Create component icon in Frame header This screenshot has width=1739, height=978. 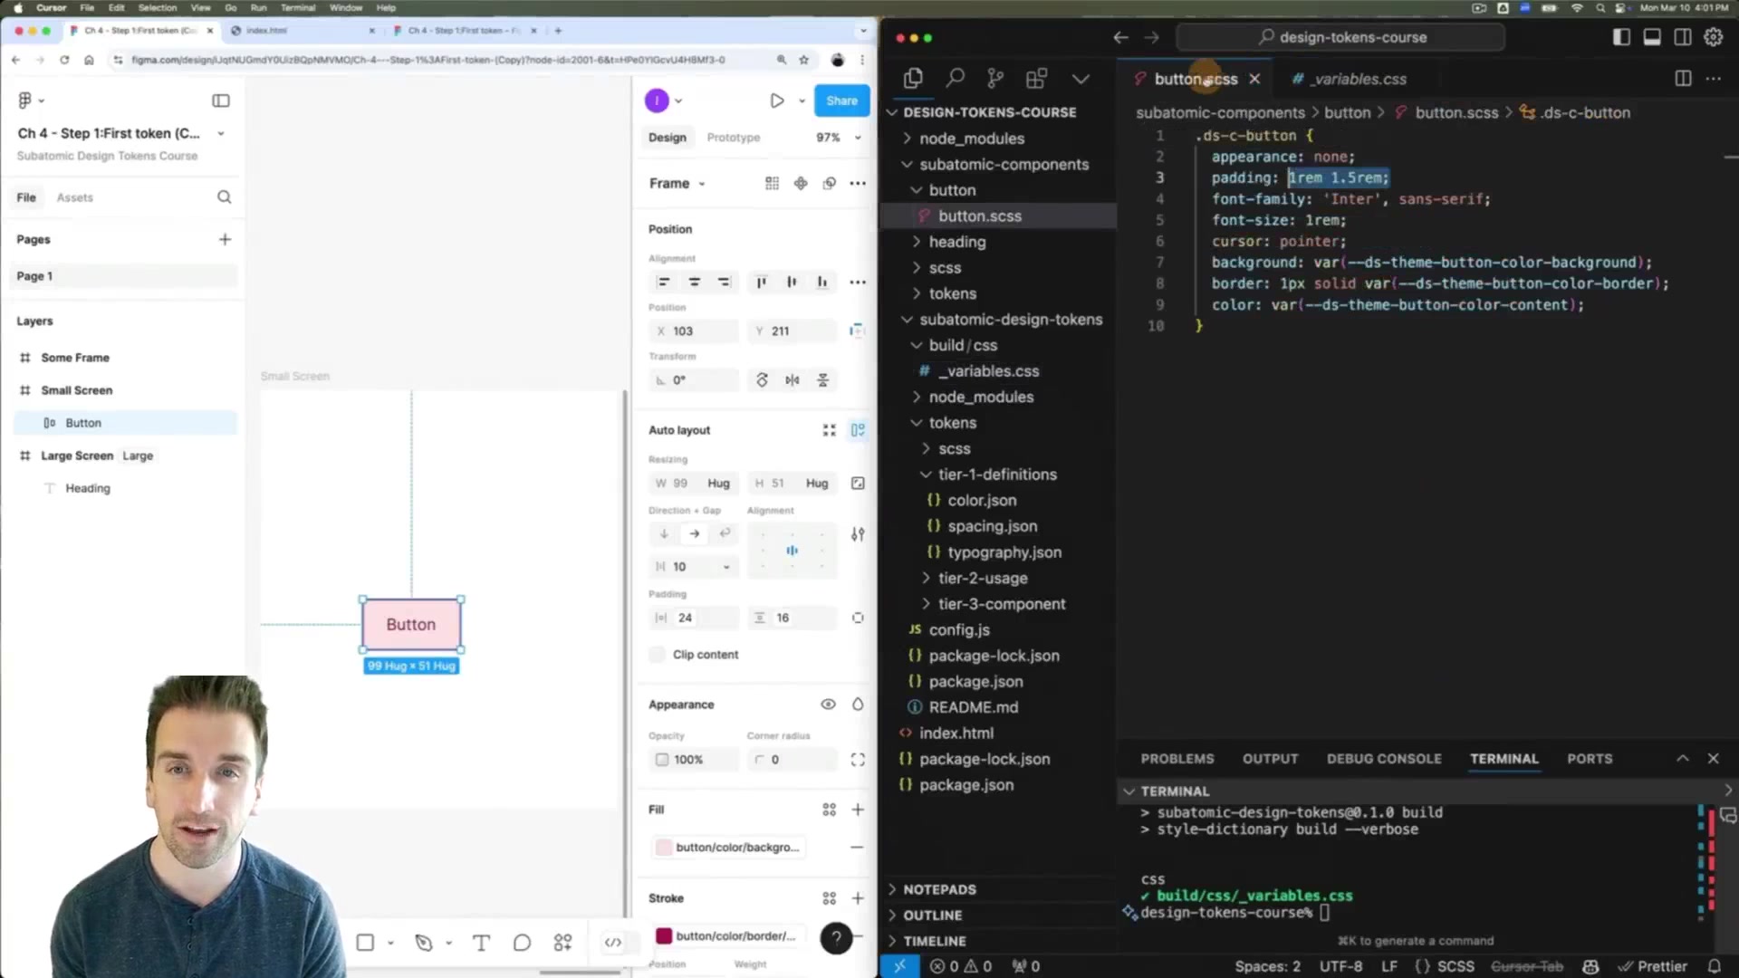coord(801,183)
